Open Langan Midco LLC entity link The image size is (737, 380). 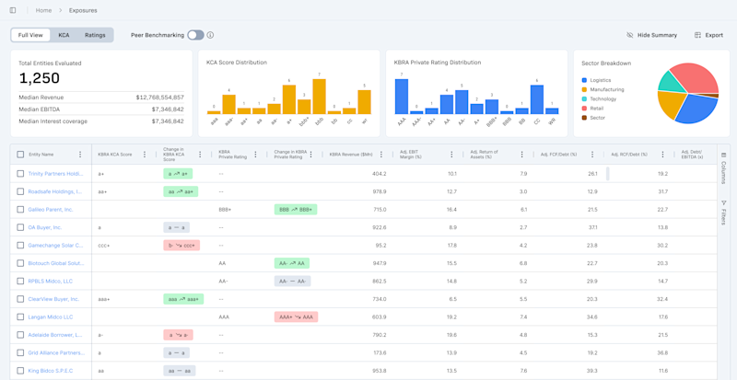coord(51,317)
